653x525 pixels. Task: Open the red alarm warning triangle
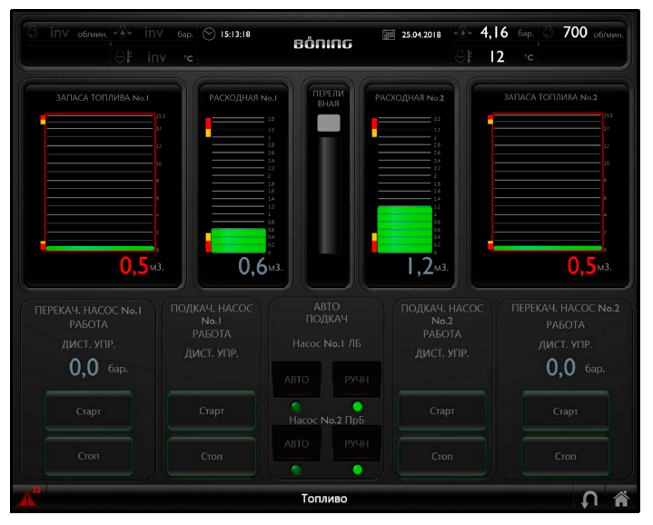[29, 498]
